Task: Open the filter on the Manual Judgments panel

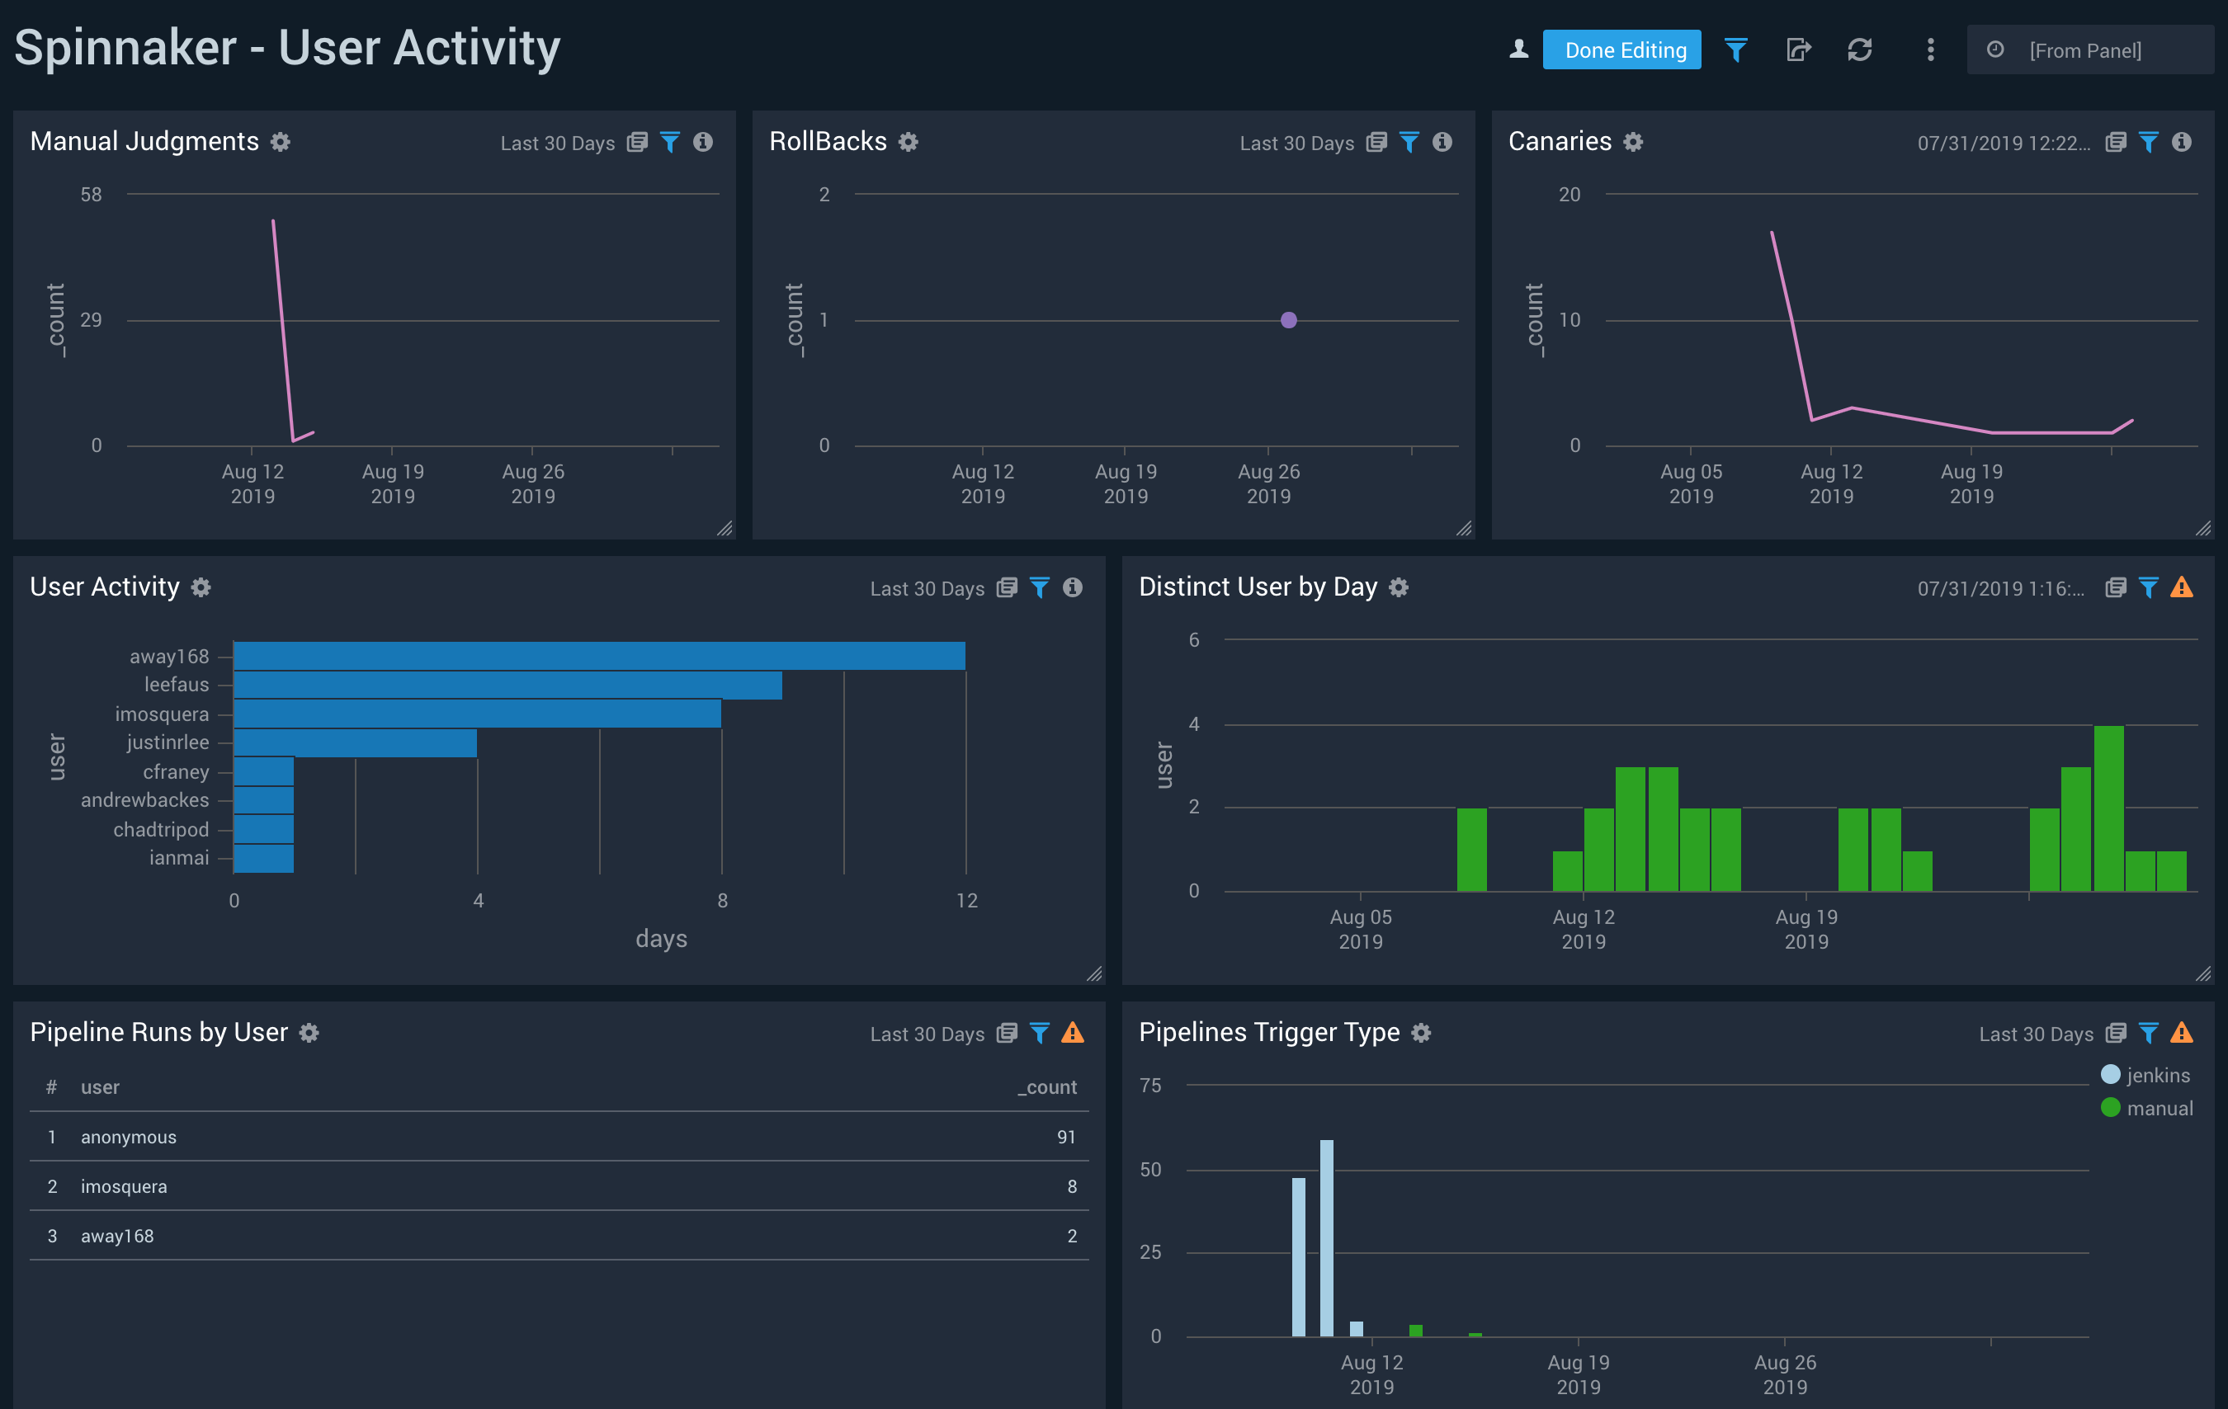Action: [x=671, y=143]
